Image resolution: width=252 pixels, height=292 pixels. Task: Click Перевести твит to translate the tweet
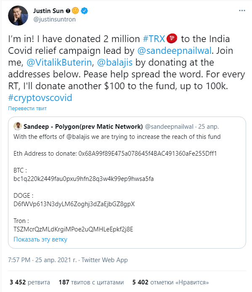coord(27,109)
